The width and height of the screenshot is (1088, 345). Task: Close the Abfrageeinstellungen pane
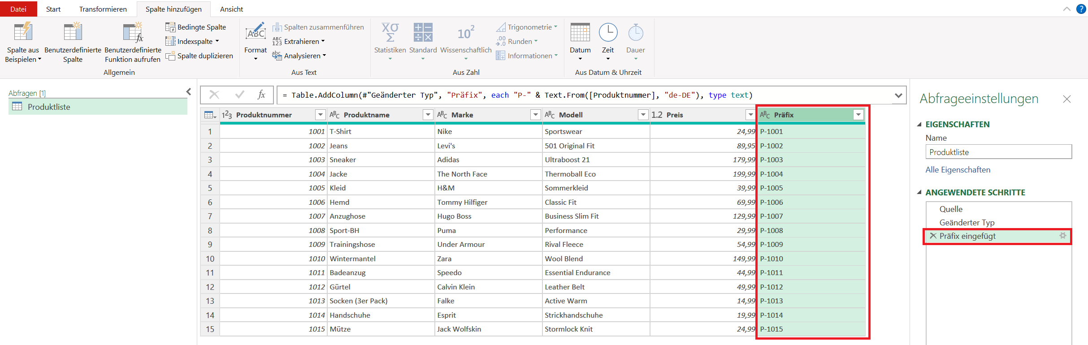pyautogui.click(x=1067, y=99)
